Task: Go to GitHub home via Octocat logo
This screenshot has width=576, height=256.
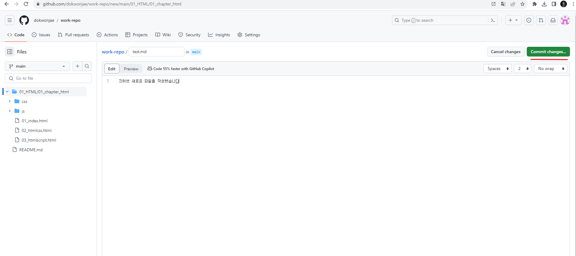Action: pyautogui.click(x=24, y=20)
